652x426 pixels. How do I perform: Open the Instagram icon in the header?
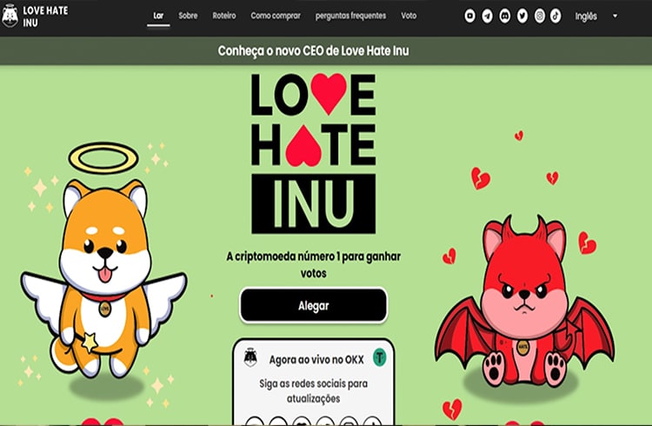pos(539,17)
